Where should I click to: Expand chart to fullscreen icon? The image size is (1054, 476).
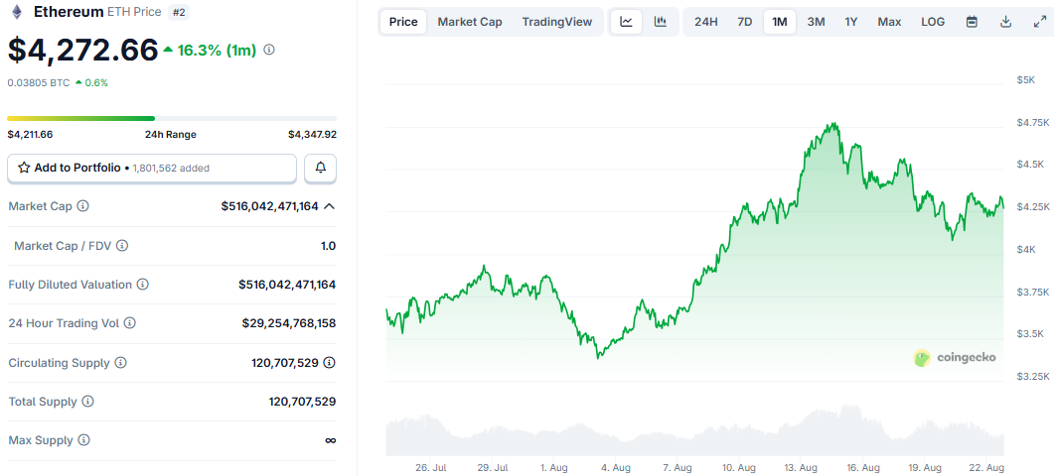tap(1038, 22)
